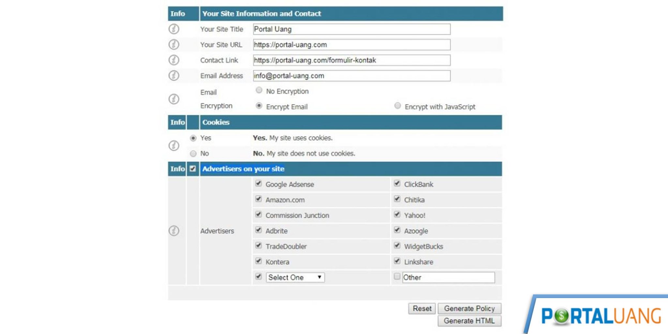Click the info icon beside Your Site URL
668x334 pixels.
173,45
